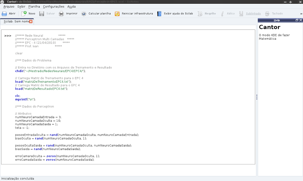The width and height of the screenshot is (303, 181).
Task: Create a new worksheet with Novo
Action: (x=28, y=14)
